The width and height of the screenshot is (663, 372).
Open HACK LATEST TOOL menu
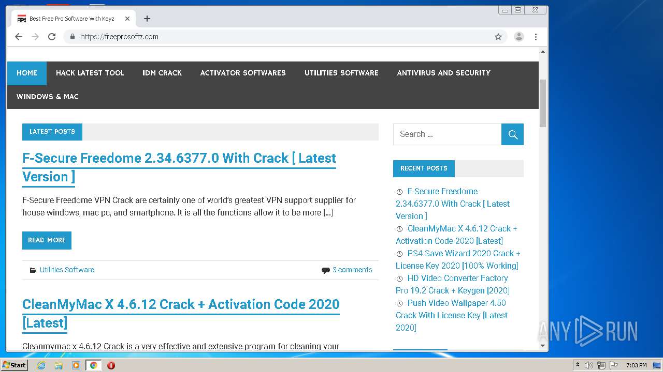point(90,73)
